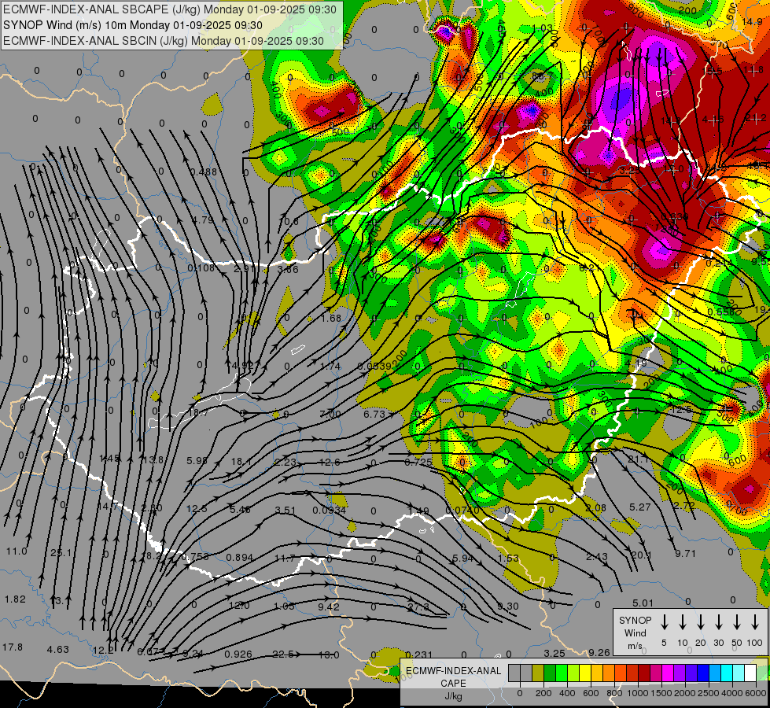This screenshot has height=708, width=770.
Task: Click the 4.63 map value
Action: 58,650
